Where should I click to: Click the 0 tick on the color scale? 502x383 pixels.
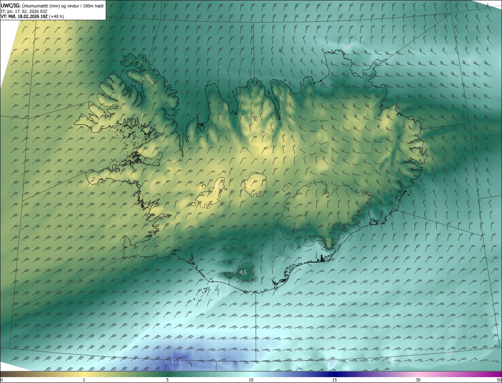tap(2, 380)
